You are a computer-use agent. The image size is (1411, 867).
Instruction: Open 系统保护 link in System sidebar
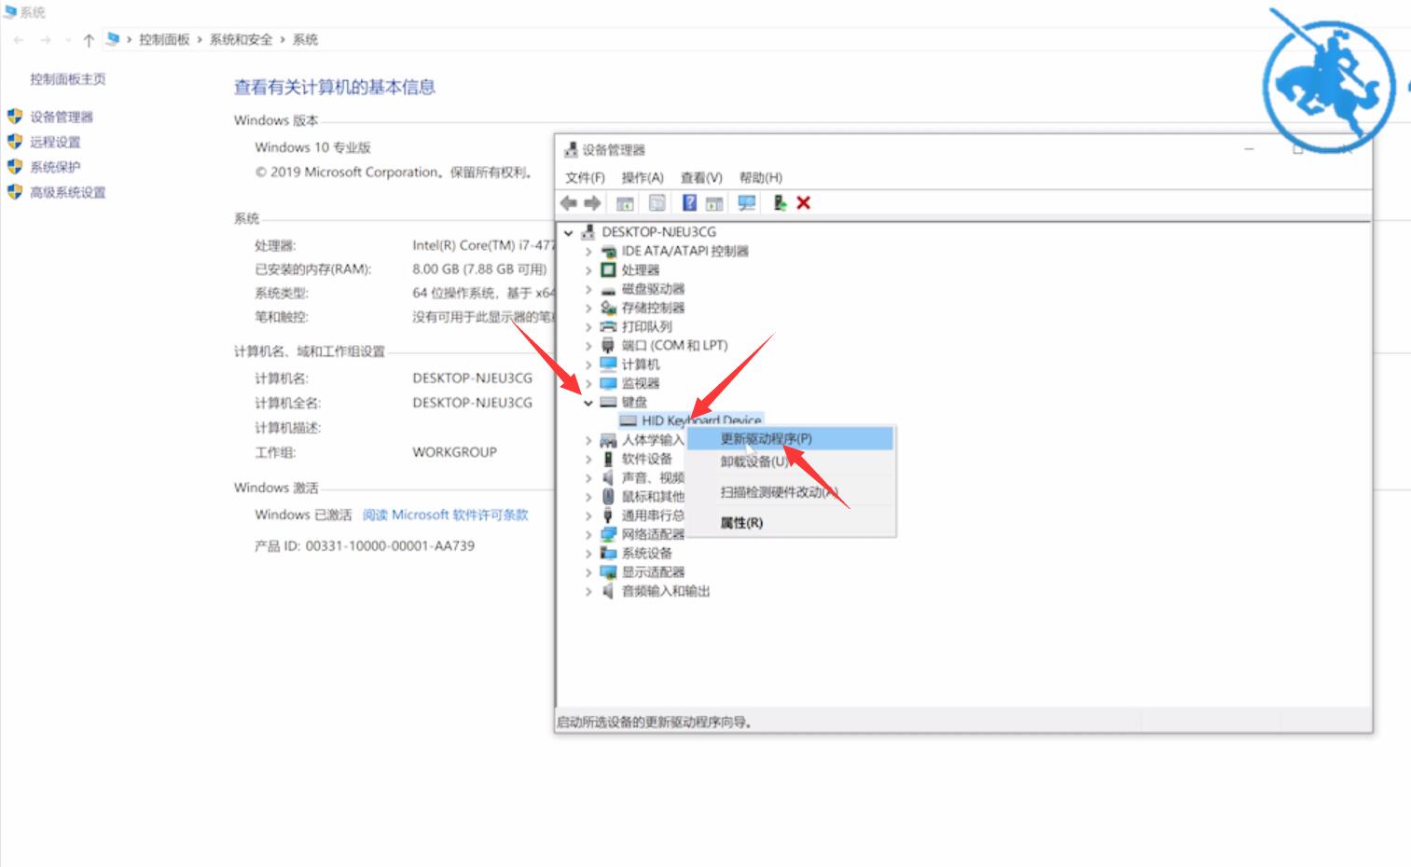tap(55, 168)
